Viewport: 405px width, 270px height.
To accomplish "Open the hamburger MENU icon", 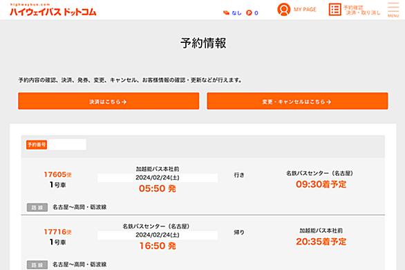I will click(393, 10).
